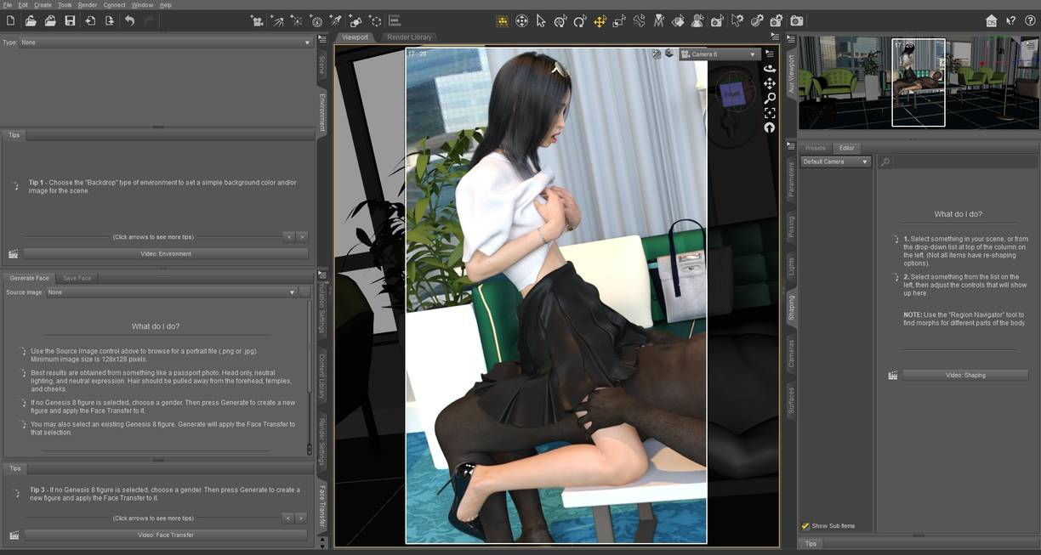Image resolution: width=1041 pixels, height=555 pixels.
Task: Click the Help question mark icon
Action: coord(1030,21)
